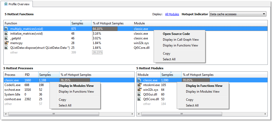
Task: Select Copy in the modules context menu
Action: pyautogui.click(x=190, y=100)
